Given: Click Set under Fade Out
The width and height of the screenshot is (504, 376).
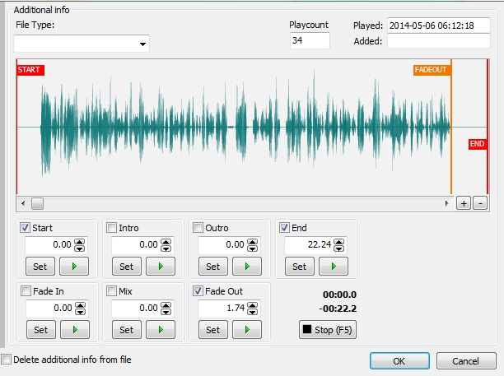Looking at the screenshot, I should 212,329.
